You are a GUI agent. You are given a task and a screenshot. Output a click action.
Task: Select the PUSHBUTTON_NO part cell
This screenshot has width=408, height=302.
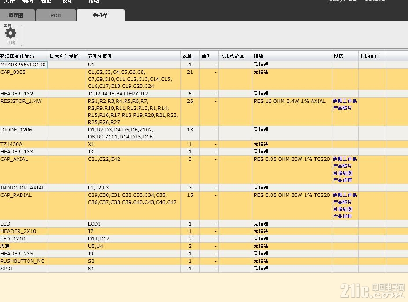click(x=24, y=261)
